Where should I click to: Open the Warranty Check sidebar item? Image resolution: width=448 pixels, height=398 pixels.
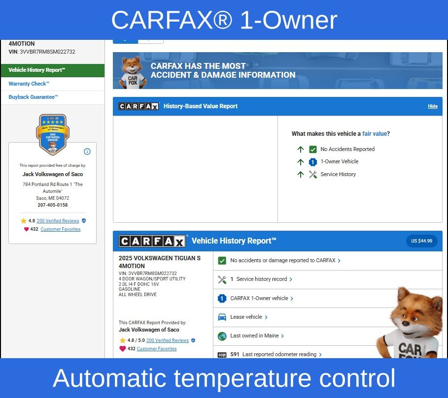(29, 84)
